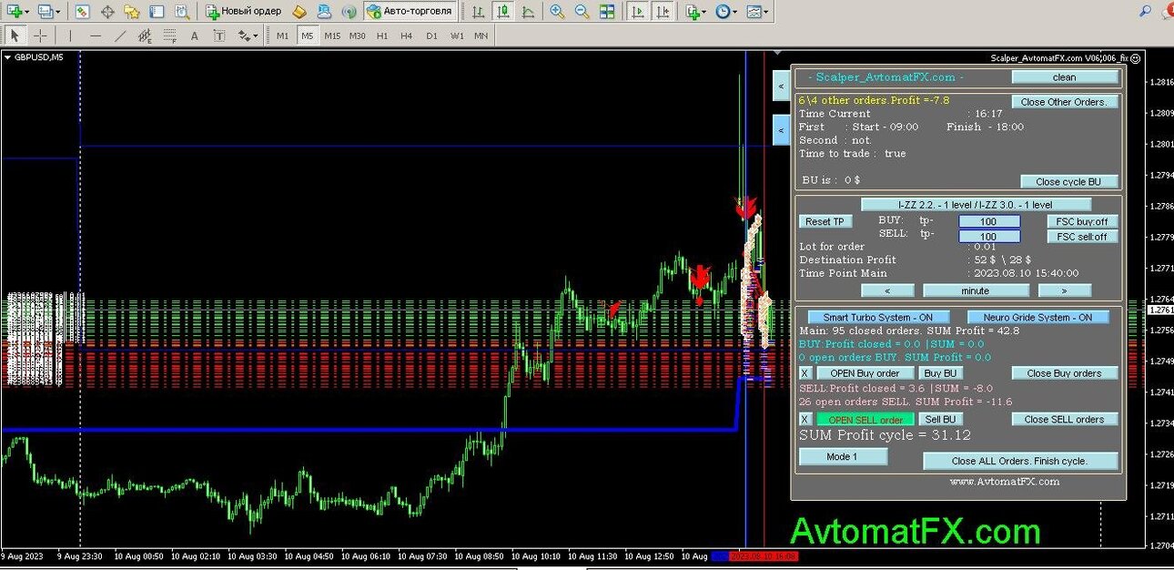1174x570 pixels.
Task: Select the Crosshair tool
Action: pos(39,36)
